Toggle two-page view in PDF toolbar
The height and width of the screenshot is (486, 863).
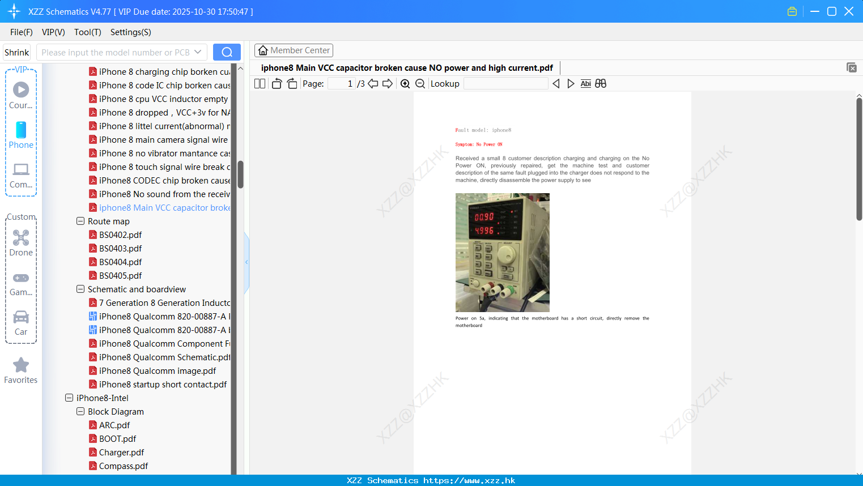[260, 84]
